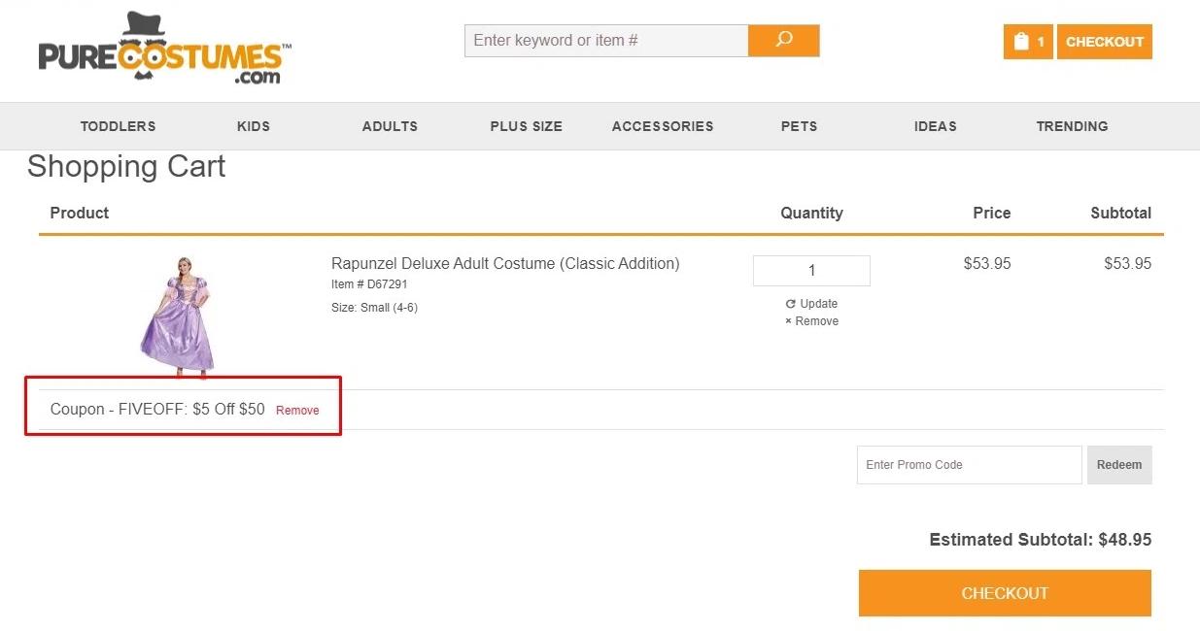
Task: Click the Product column header
Action: (x=80, y=213)
